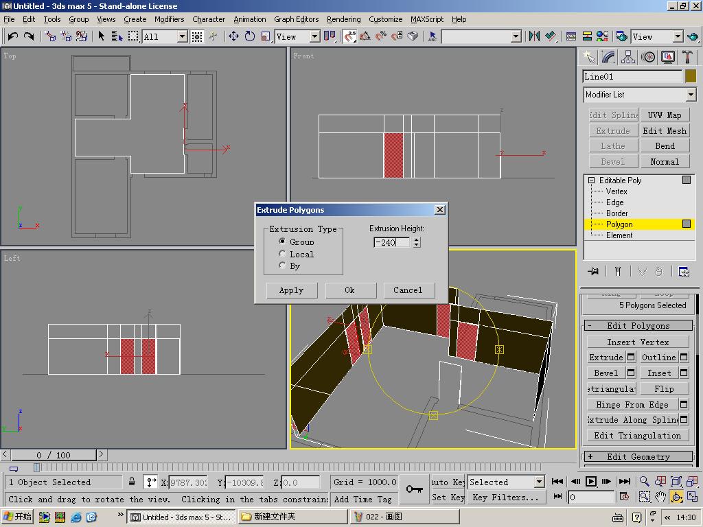Screen dimensions: 703x527
Task: Click the Insert Vertex button
Action: click(638, 342)
